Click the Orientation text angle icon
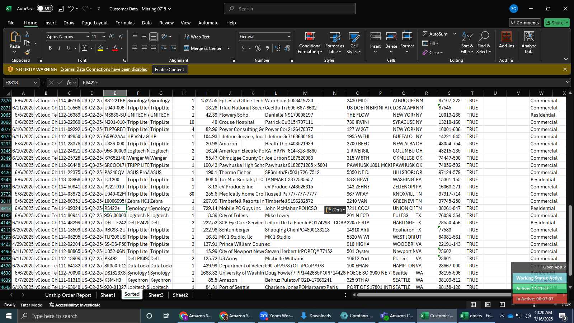The image size is (574, 323). click(164, 37)
